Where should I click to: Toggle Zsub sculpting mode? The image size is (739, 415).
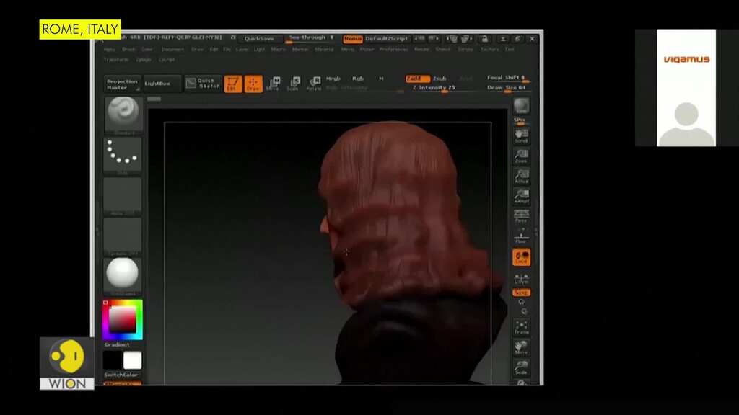pyautogui.click(x=440, y=79)
